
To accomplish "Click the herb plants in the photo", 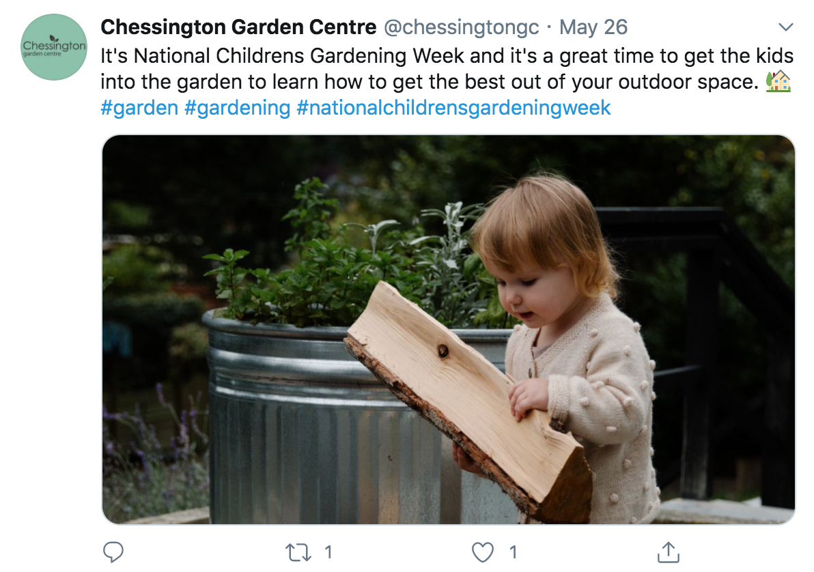I will pos(353,259).
